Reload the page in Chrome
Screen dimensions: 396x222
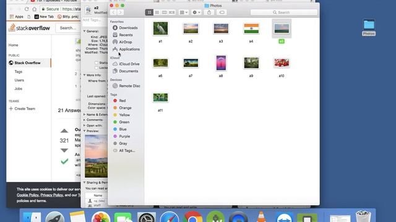click(x=27, y=9)
